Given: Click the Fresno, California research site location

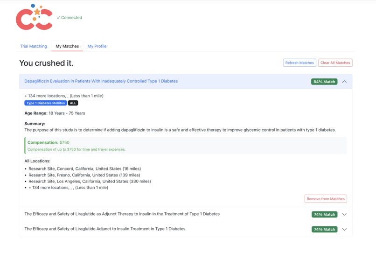Looking at the screenshot, I should 84,175.
